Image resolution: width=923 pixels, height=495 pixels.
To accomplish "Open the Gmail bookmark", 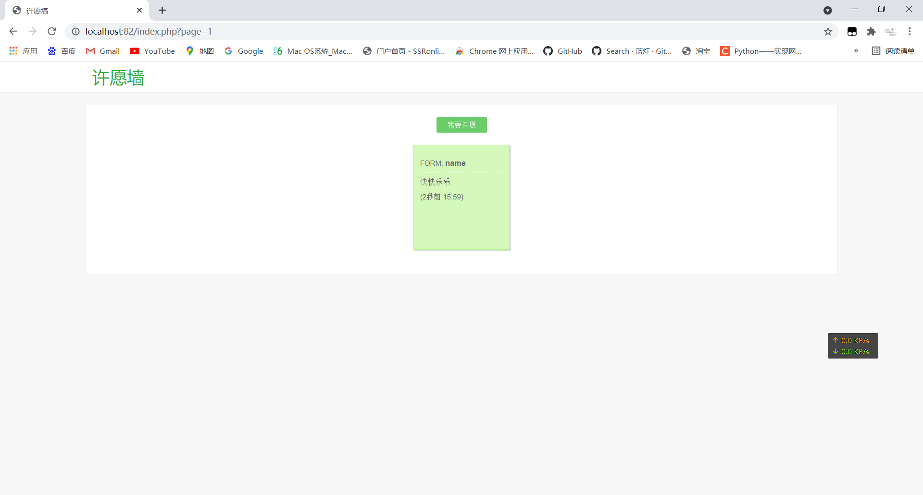I will pyautogui.click(x=102, y=51).
